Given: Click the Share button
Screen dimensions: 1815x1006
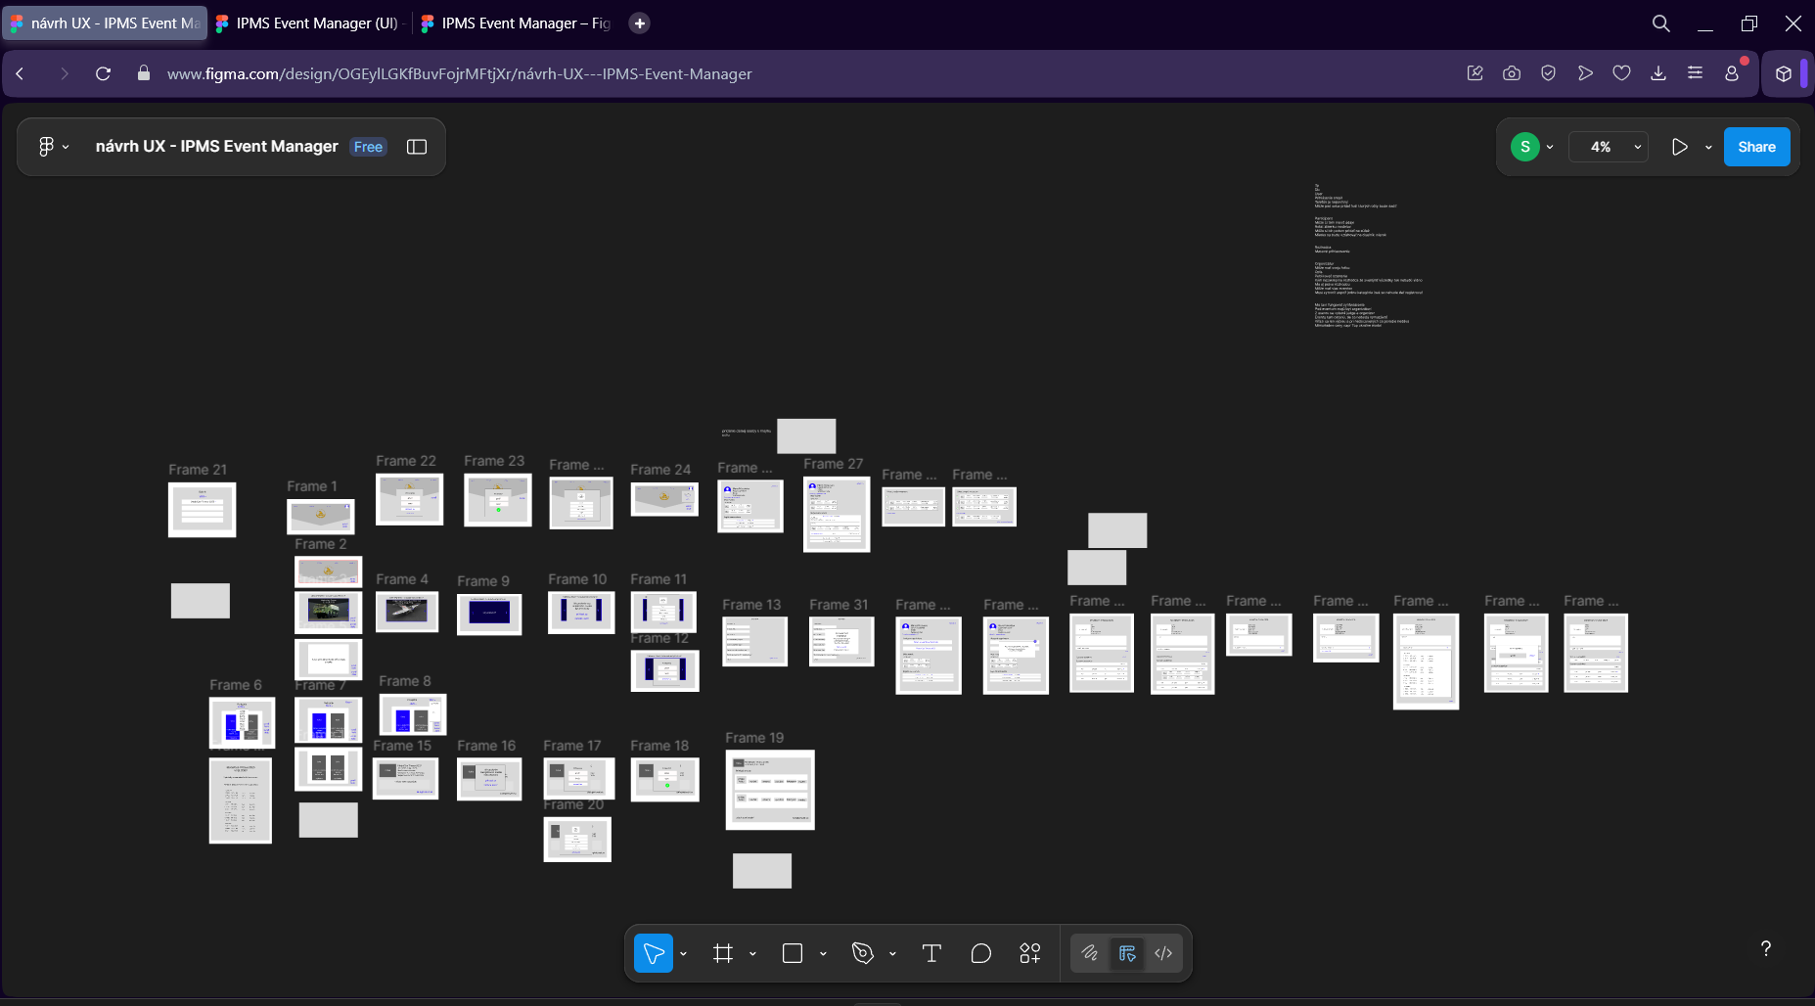Looking at the screenshot, I should (x=1756, y=147).
